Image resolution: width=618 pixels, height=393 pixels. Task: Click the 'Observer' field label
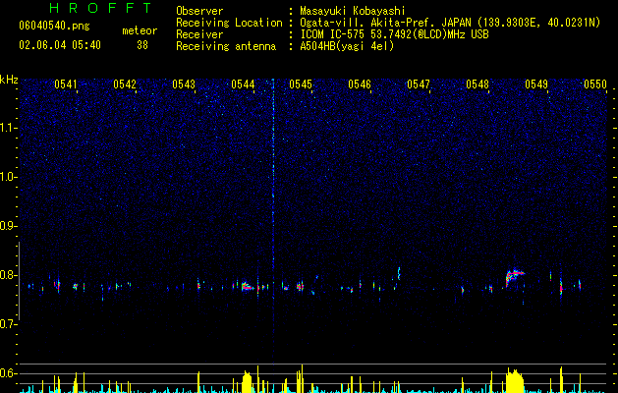(x=199, y=11)
